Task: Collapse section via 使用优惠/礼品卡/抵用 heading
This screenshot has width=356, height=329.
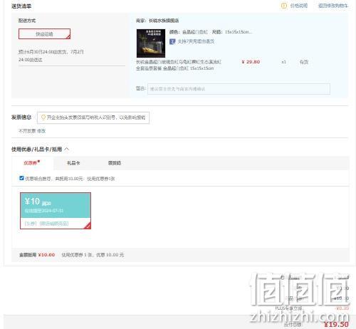Action: (36, 150)
